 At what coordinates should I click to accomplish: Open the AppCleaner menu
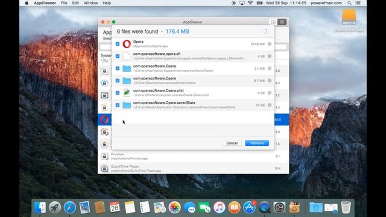[x=45, y=3]
